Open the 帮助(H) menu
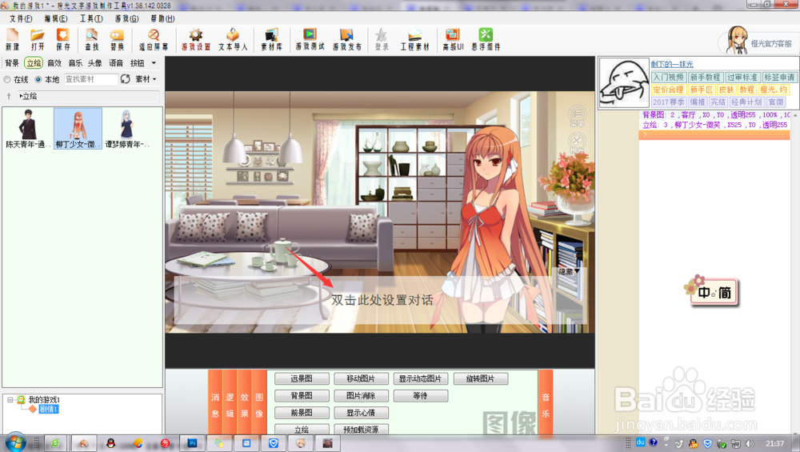This screenshot has height=452, width=800. pyautogui.click(x=162, y=18)
